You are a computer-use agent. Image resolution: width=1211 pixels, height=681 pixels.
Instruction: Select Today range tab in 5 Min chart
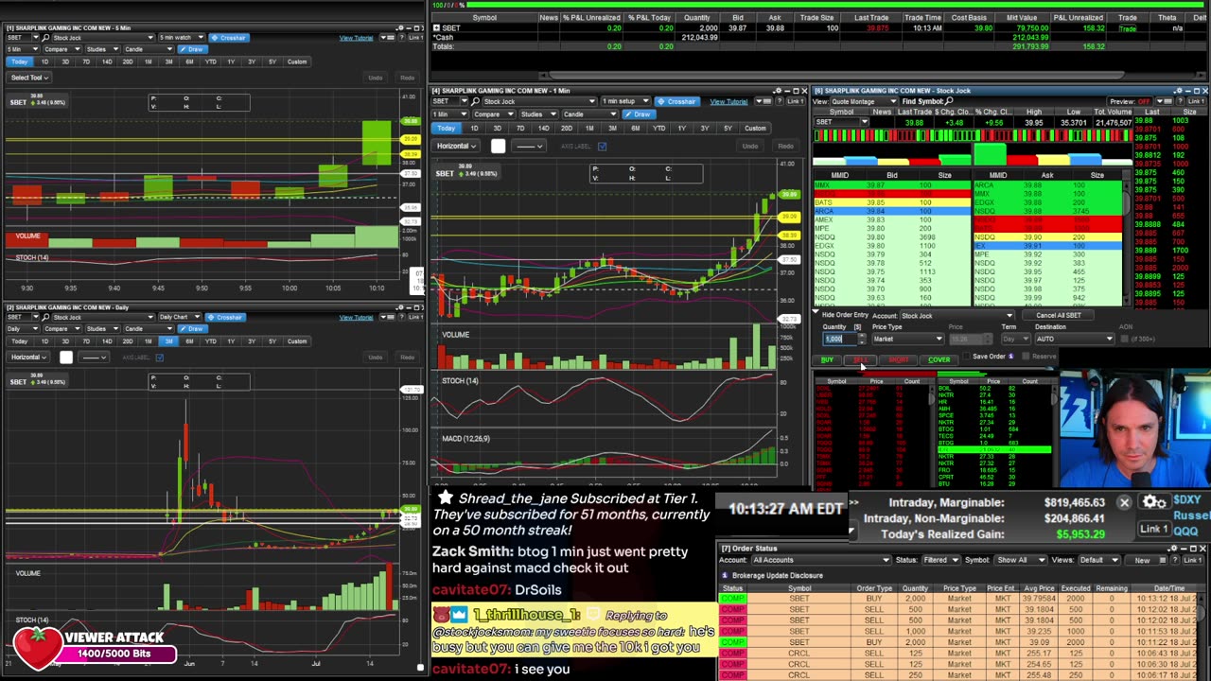(19, 62)
